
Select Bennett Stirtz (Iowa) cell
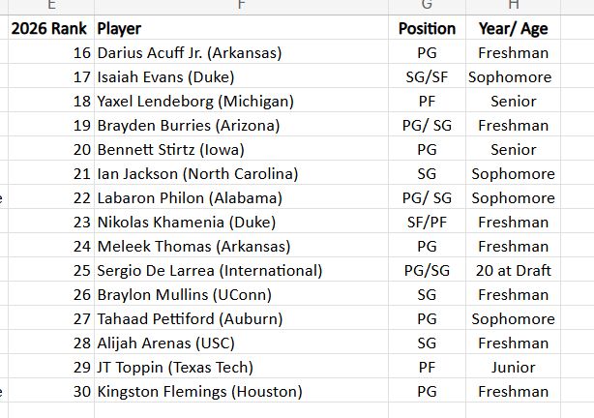coord(241,149)
